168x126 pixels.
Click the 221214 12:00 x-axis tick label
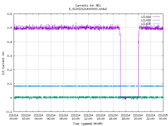coord(88,117)
